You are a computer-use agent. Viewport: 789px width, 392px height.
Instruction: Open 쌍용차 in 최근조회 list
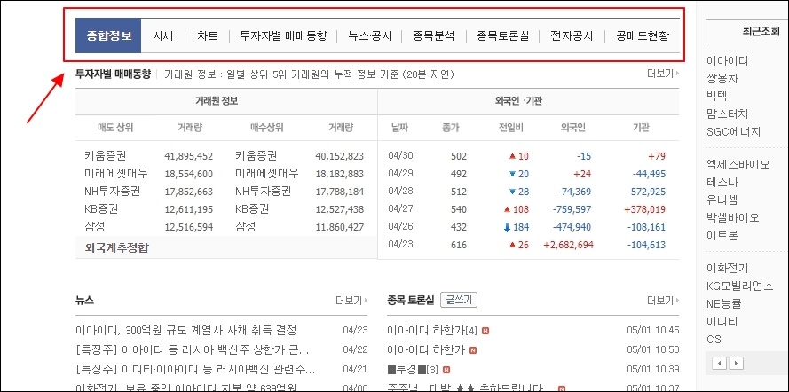[722, 78]
